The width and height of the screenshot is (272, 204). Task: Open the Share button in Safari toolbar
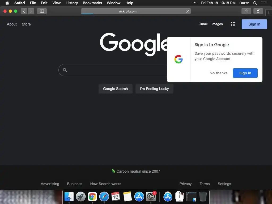tap(246, 11)
